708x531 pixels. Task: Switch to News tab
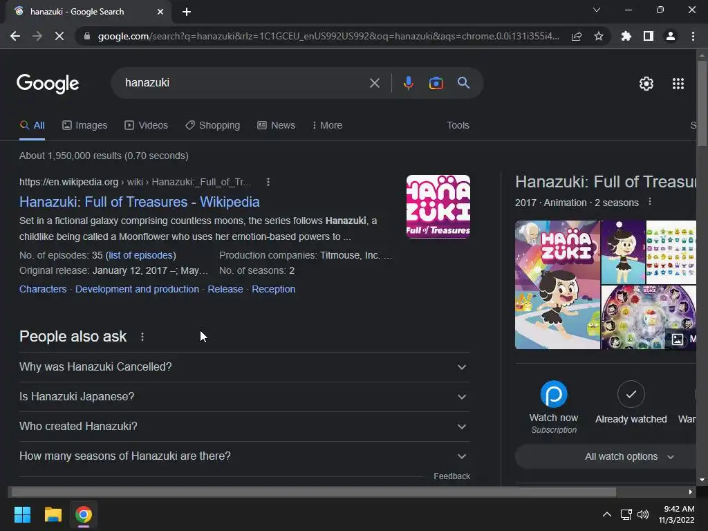[277, 126]
